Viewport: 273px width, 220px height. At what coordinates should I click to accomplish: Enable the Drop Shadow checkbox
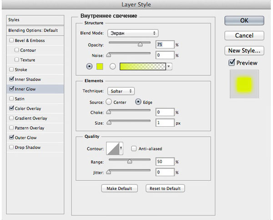(11, 147)
